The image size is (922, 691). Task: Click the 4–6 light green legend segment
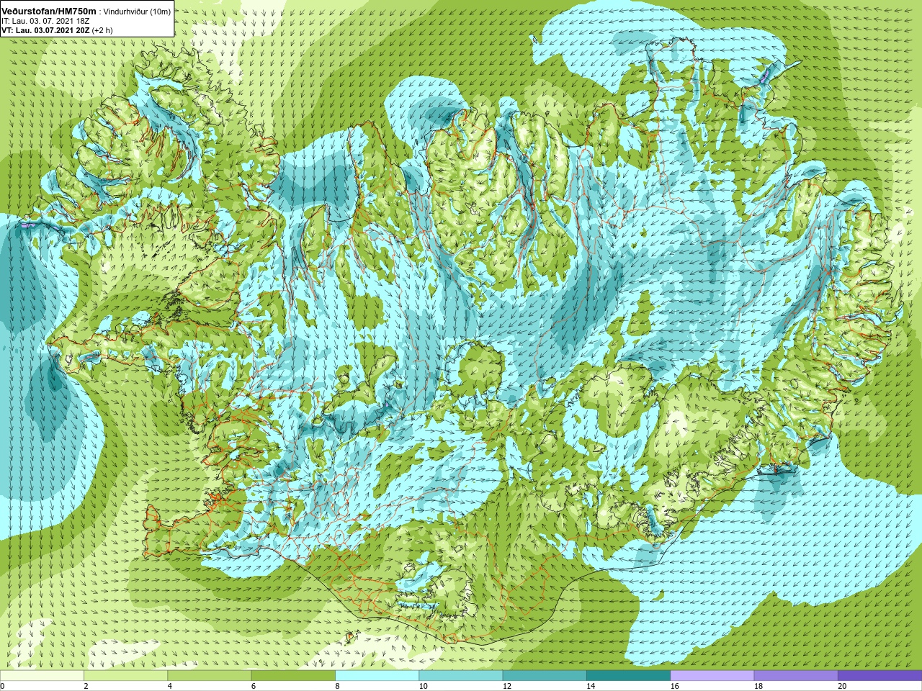pyautogui.click(x=210, y=676)
